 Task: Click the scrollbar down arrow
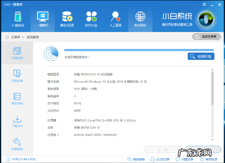[x=212, y=140]
